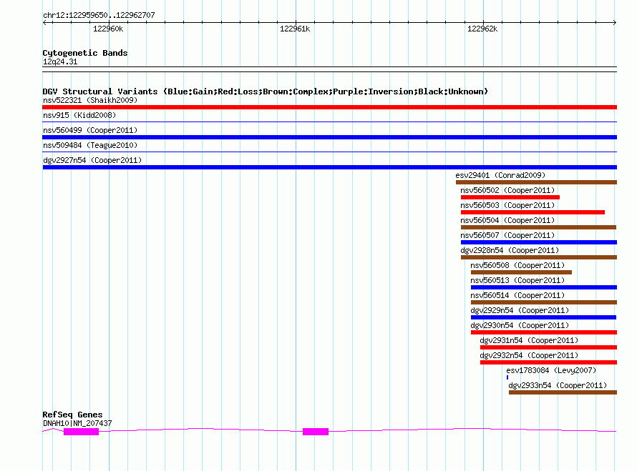Image resolution: width=637 pixels, height=471 pixels.
Task: Select the red nsv522321 loss bar
Action: (329, 107)
